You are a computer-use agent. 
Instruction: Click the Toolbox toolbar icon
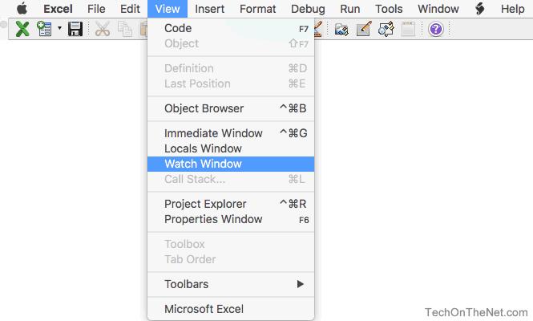(408, 29)
